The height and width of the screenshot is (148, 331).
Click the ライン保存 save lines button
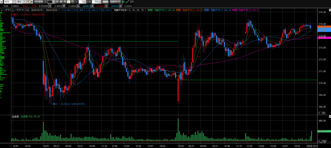38,2
